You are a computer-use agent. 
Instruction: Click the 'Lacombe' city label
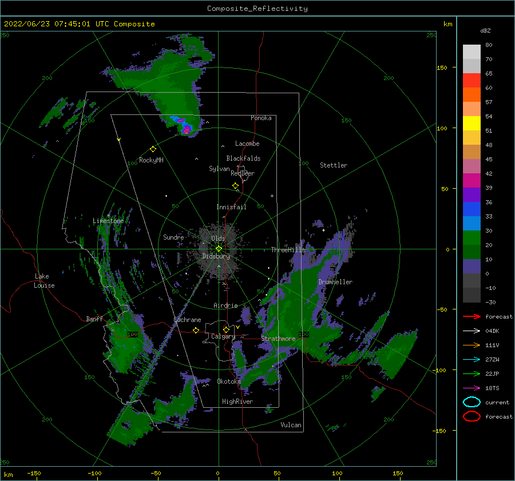[247, 144]
